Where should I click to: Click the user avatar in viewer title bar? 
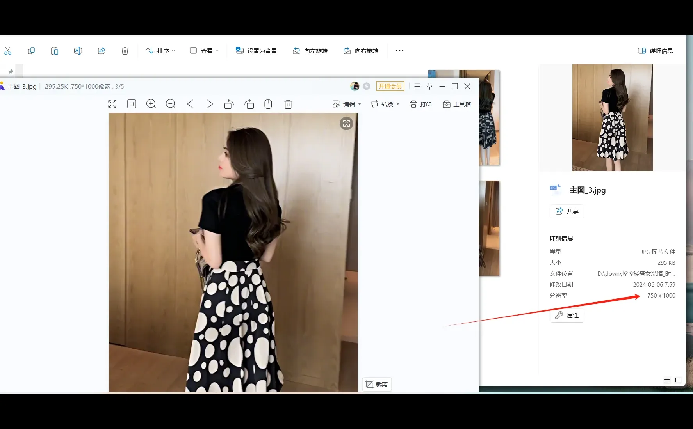(355, 86)
